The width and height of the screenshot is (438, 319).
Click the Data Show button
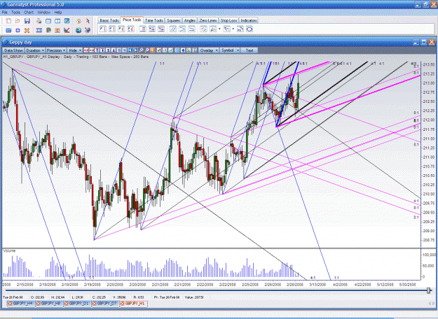14,50
